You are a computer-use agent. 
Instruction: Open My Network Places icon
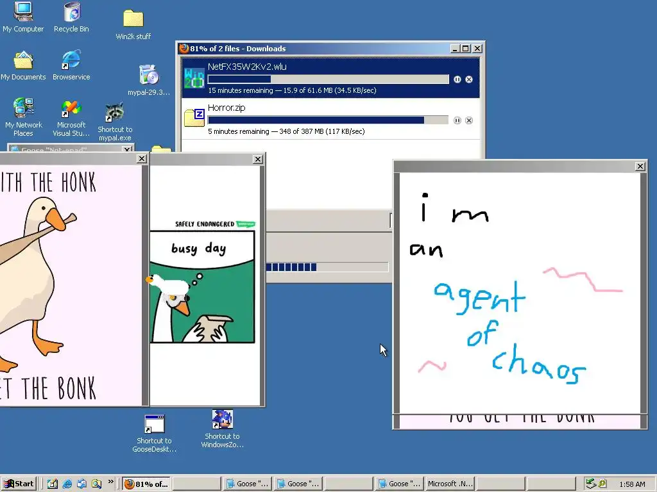24,117
